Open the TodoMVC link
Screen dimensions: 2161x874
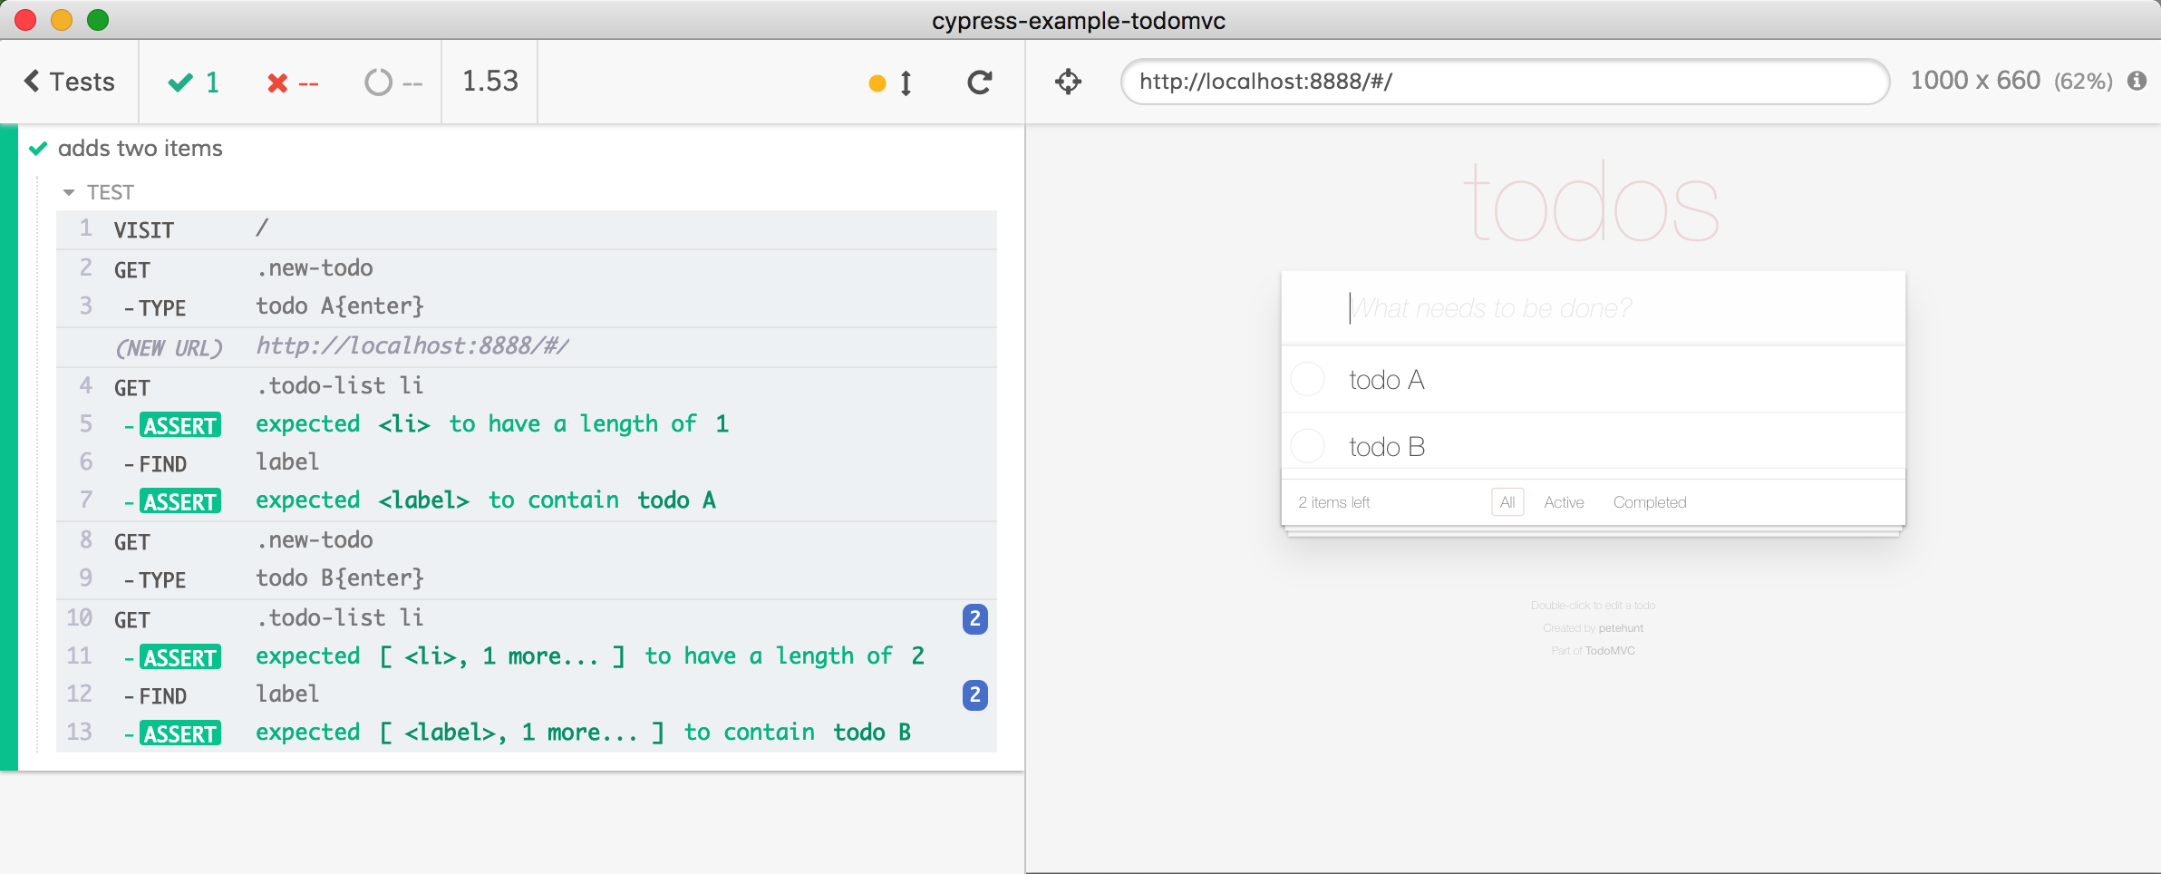pyautogui.click(x=1610, y=651)
